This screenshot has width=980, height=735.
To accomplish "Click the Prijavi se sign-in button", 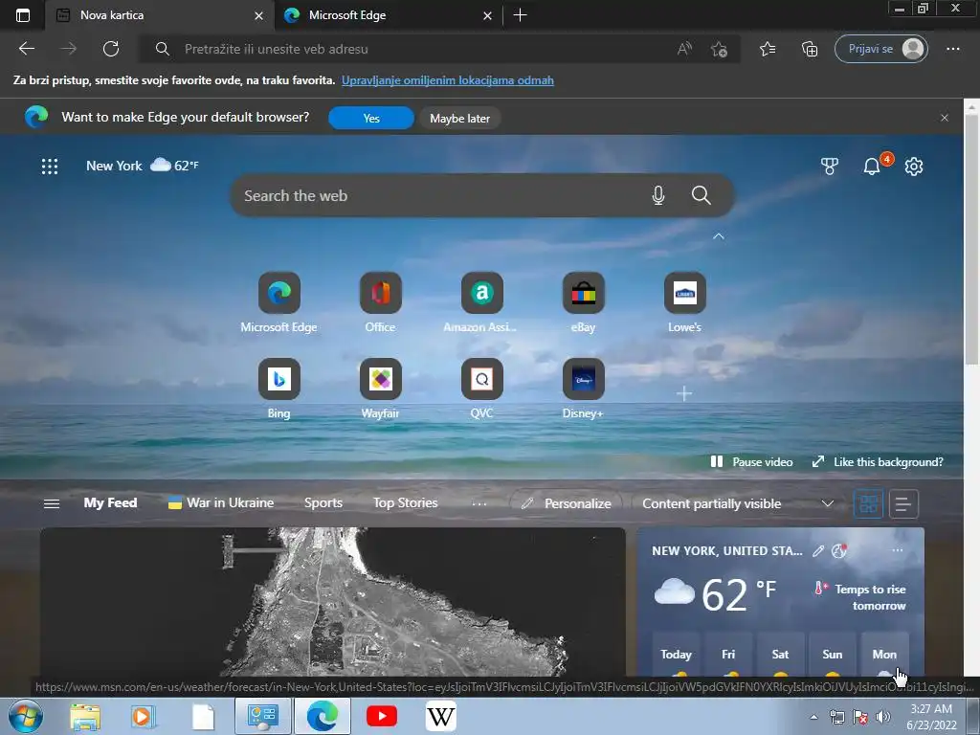I will pyautogui.click(x=881, y=49).
